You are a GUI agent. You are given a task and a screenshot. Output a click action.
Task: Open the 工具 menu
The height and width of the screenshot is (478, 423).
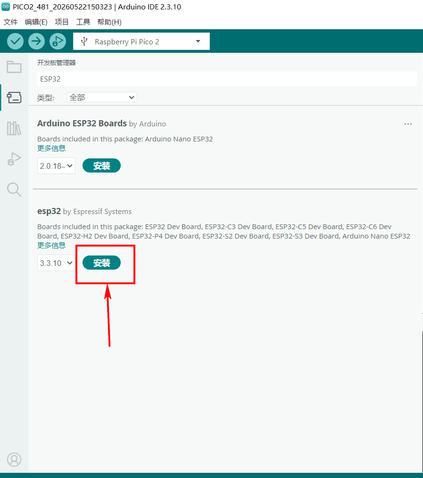coord(83,22)
